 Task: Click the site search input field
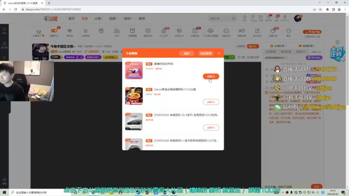220,18
